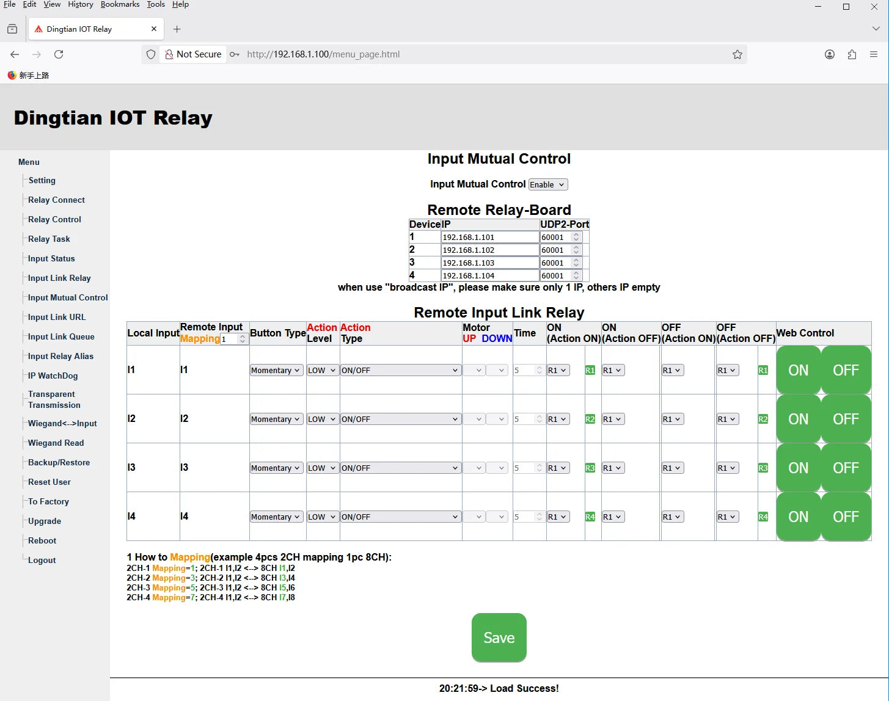This screenshot has width=889, height=701.
Task: Turn ON relay for I4 row
Action: click(x=799, y=517)
